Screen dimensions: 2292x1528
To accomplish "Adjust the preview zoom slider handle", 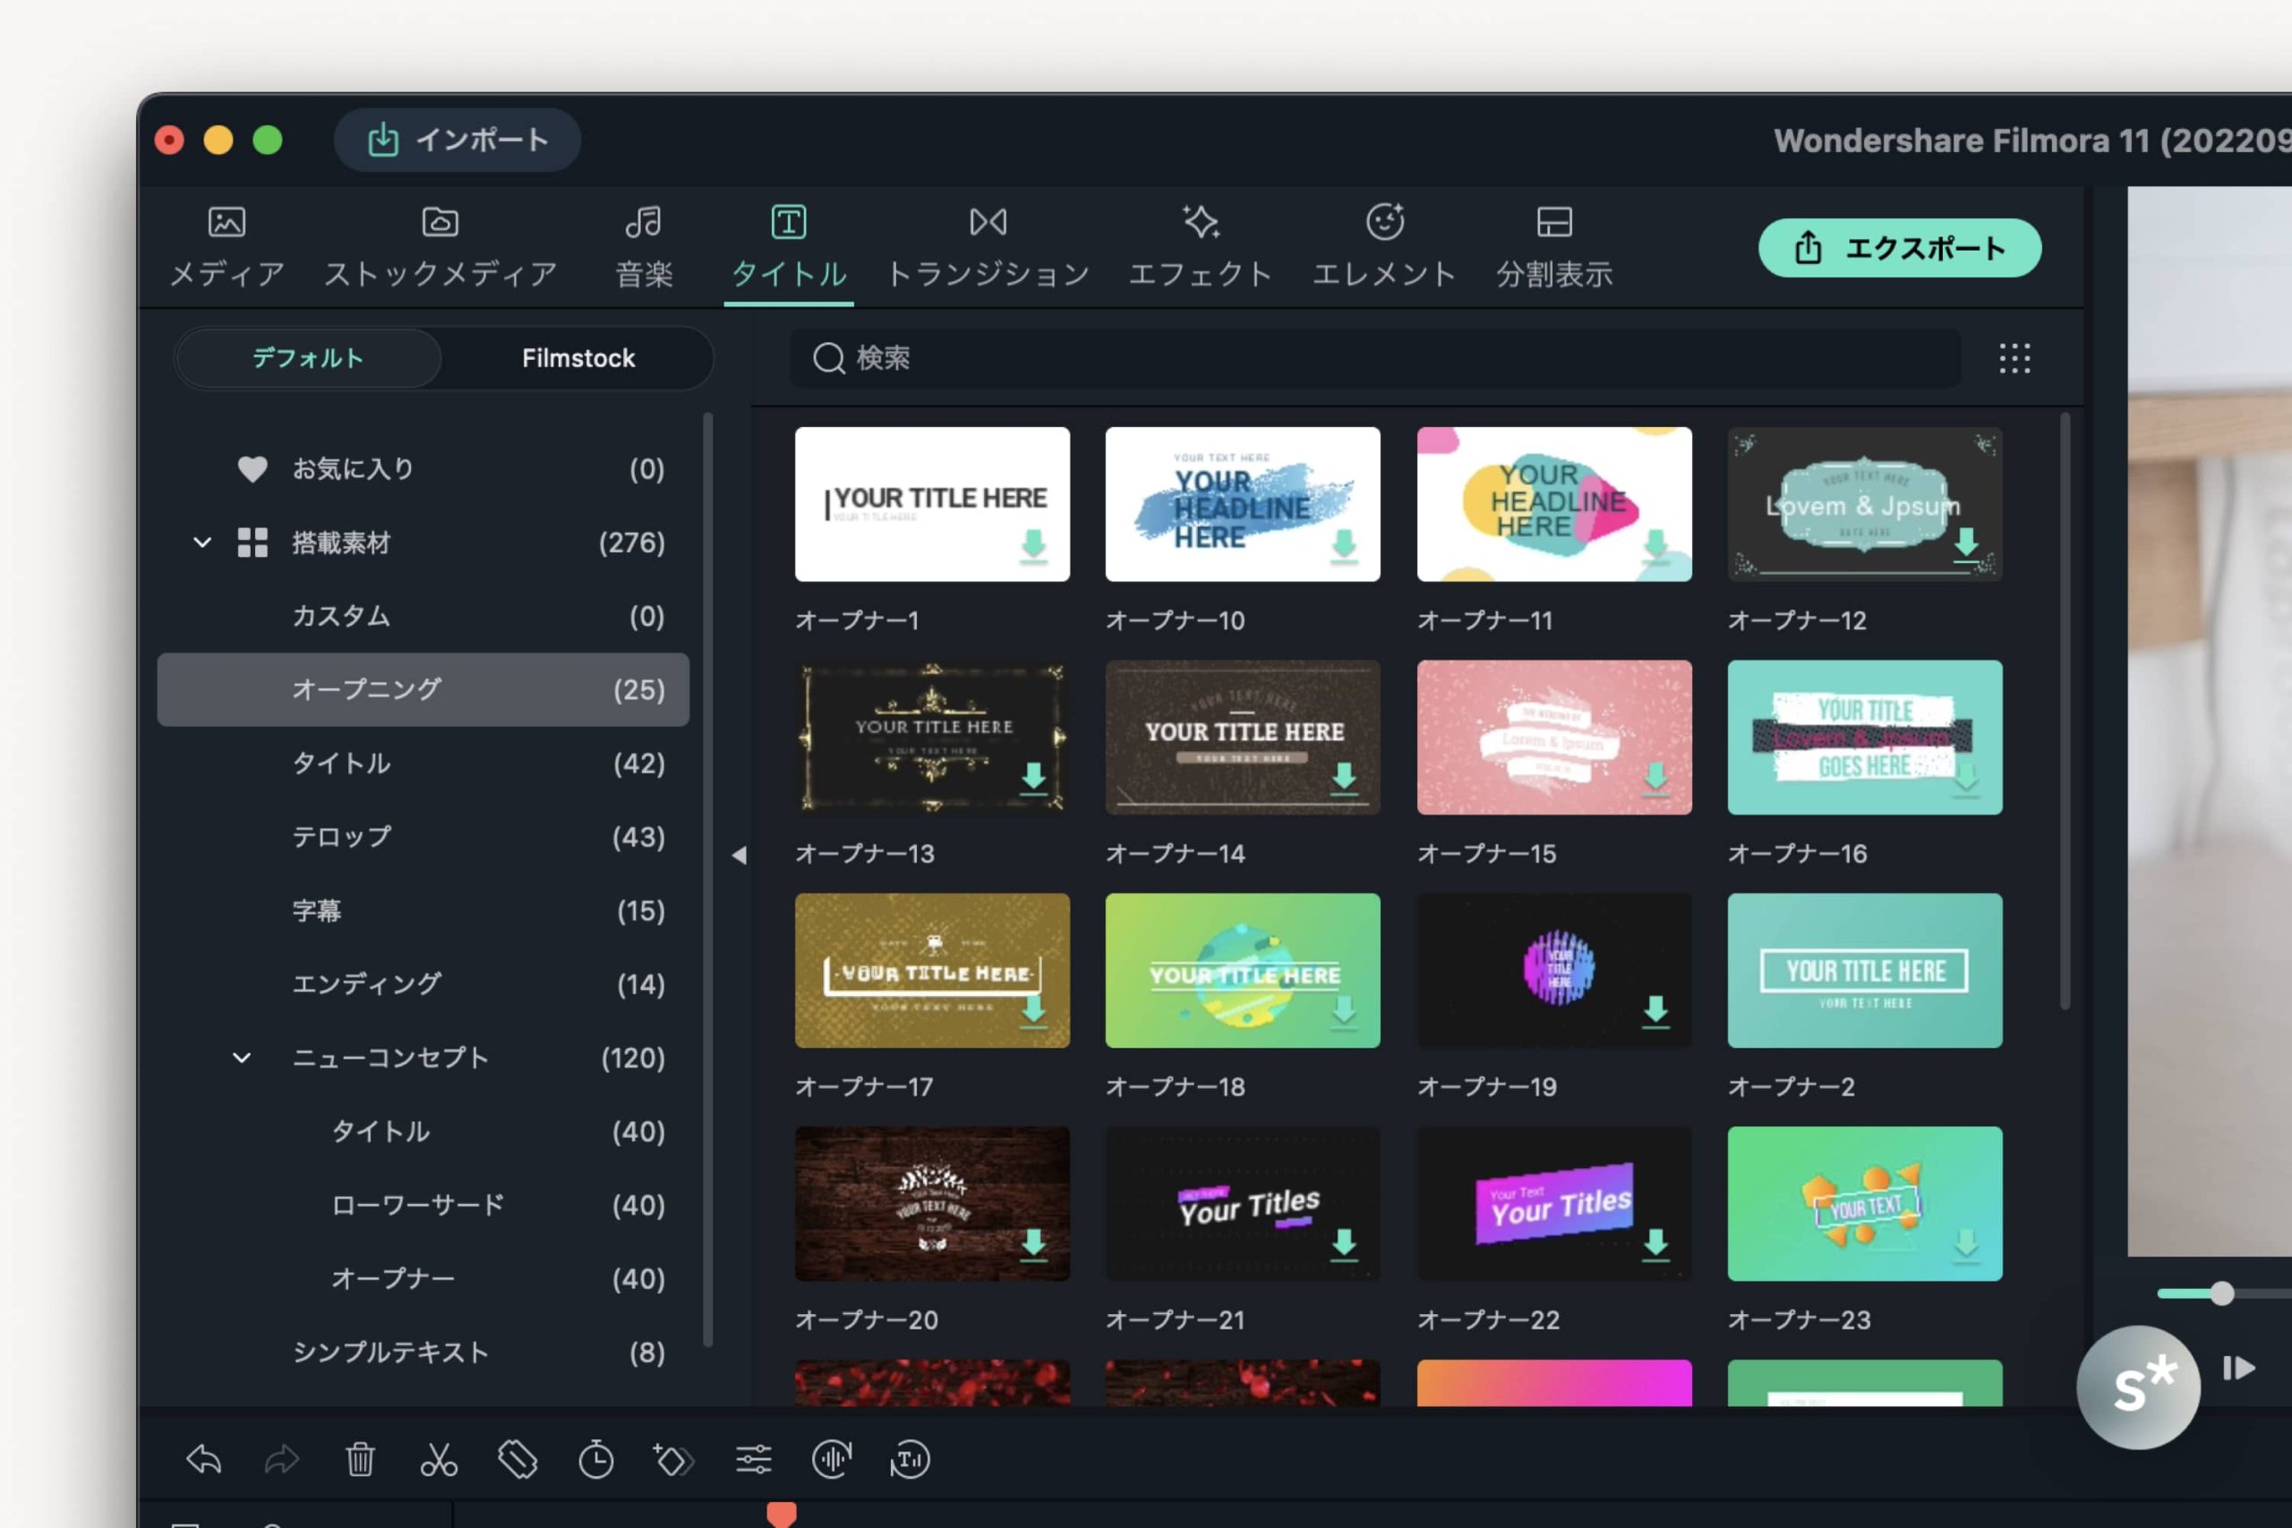I will [x=2221, y=1293].
